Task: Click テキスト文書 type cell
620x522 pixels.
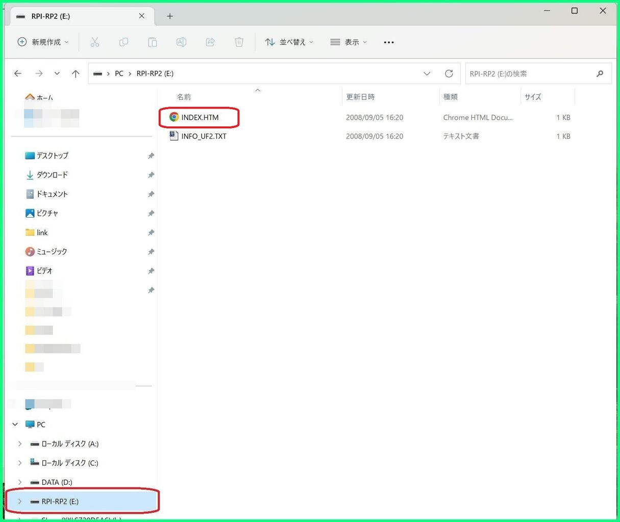Action: pyautogui.click(x=461, y=136)
